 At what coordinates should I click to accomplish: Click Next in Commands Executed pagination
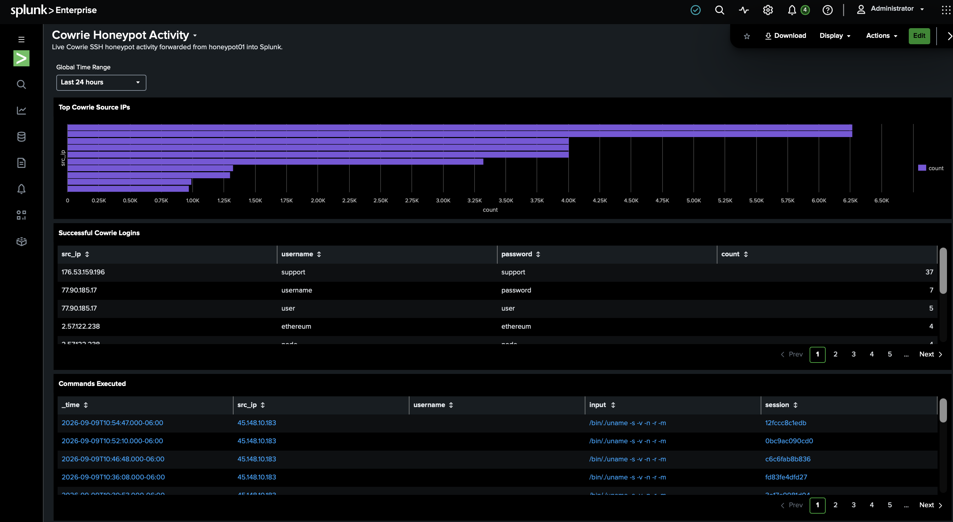pos(931,505)
